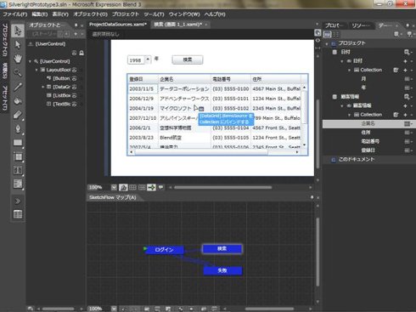Collapse the LayoutRoot tree node

pyautogui.click(x=37, y=70)
